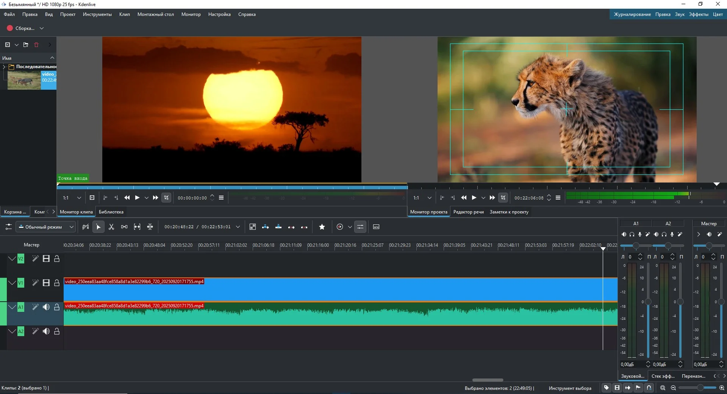
Task: Open the subtitle tool icon in timeline toolbar
Action: click(376, 227)
